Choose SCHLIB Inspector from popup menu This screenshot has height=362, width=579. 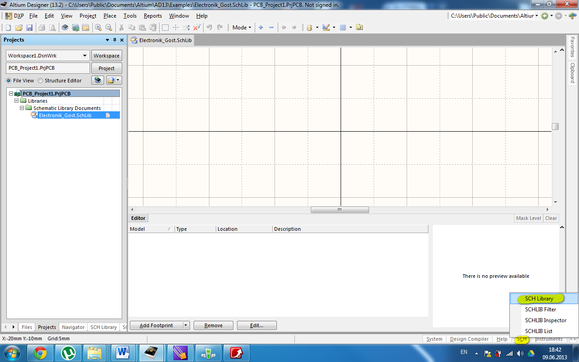point(544,320)
